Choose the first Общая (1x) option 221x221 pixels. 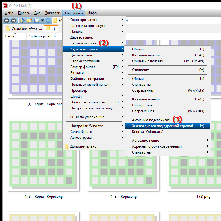coord(168,49)
